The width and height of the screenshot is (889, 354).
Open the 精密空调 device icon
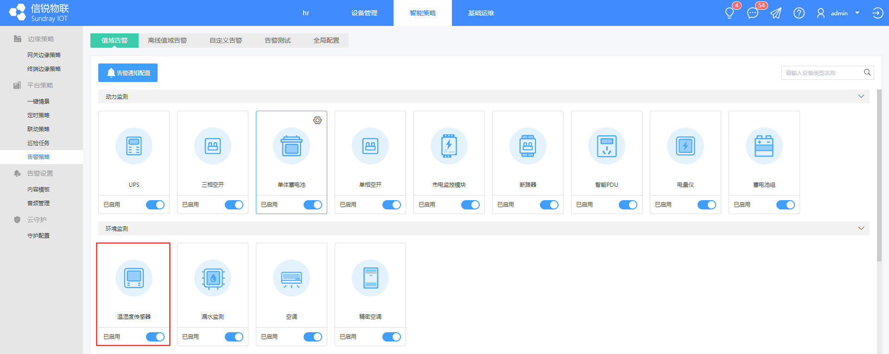point(370,278)
